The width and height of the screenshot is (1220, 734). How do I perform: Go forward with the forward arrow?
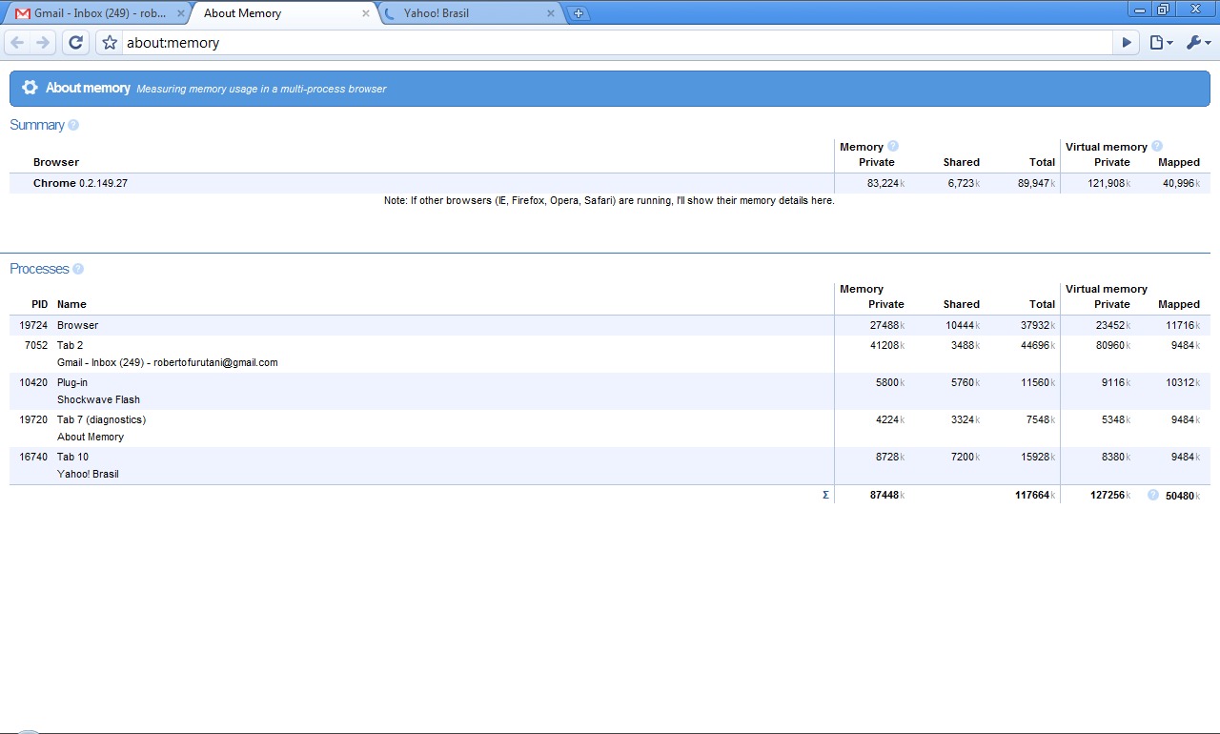click(43, 42)
